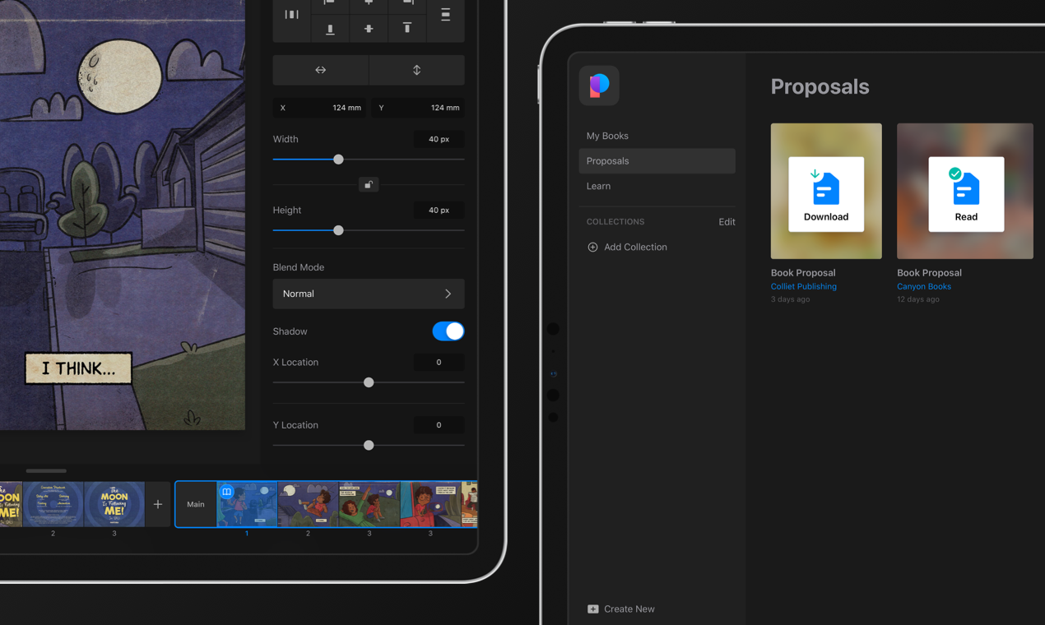The width and height of the screenshot is (1045, 625).
Task: Click the Y position 124 mm field
Action: point(417,108)
